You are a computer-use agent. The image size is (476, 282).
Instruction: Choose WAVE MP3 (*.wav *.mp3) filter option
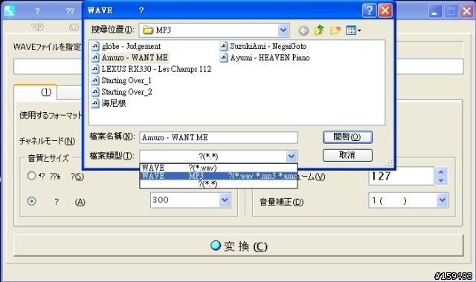click(x=218, y=176)
